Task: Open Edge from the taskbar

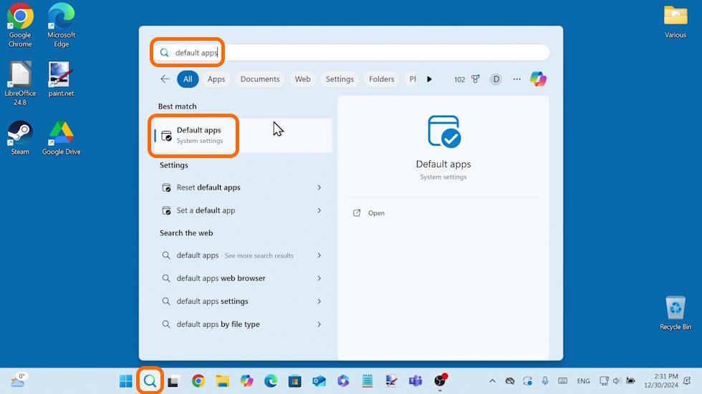Action: pyautogui.click(x=271, y=380)
